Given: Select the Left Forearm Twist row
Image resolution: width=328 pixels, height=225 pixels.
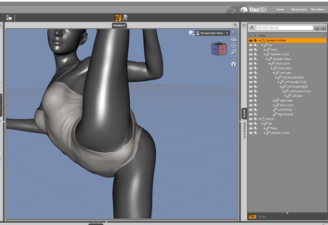Looking at the screenshot, I should (x=287, y=91).
